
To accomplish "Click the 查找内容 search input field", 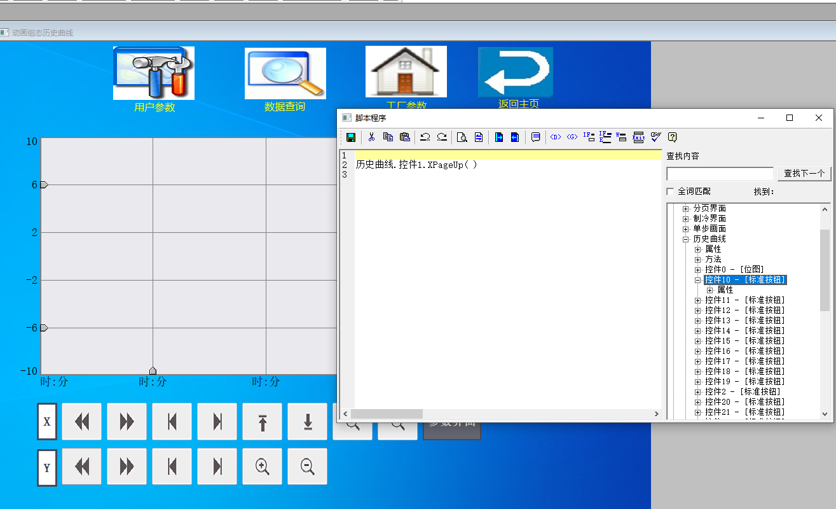I will pos(720,174).
